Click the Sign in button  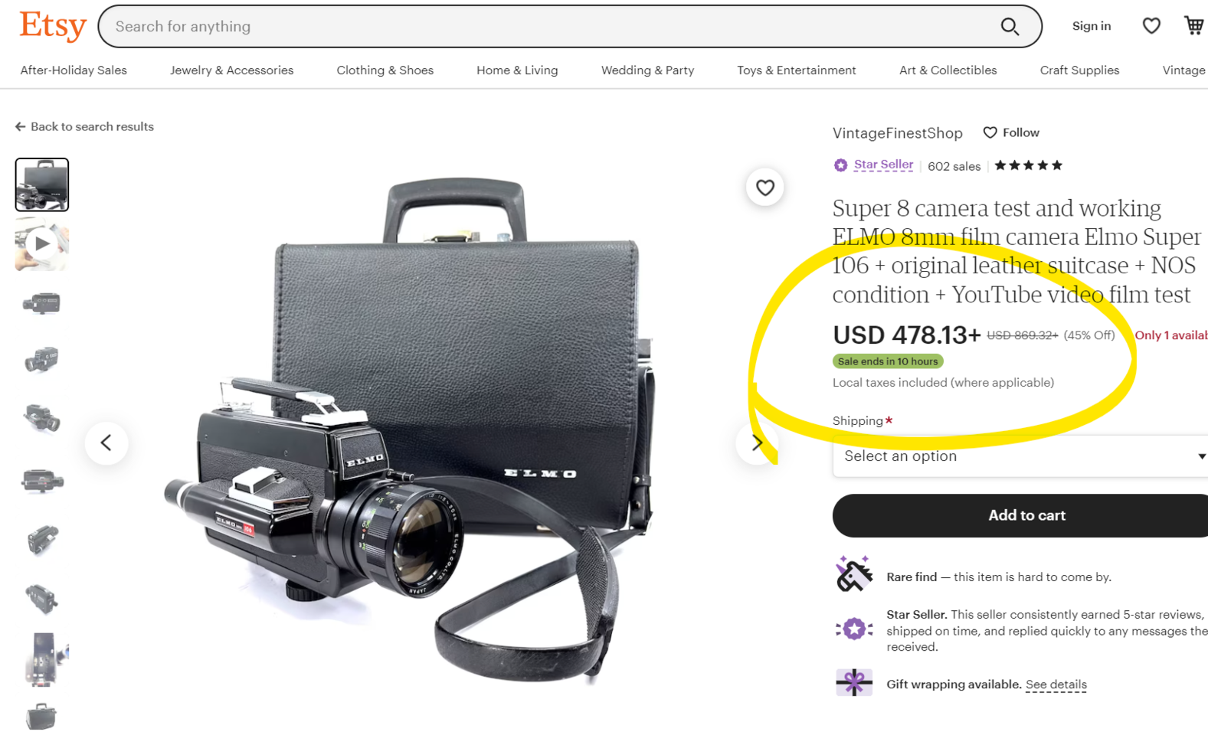(x=1091, y=26)
